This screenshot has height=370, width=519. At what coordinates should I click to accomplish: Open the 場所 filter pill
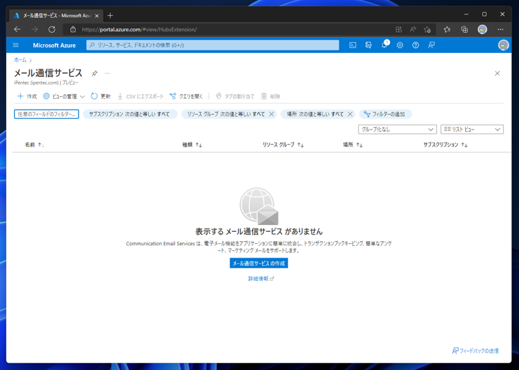[x=315, y=114]
